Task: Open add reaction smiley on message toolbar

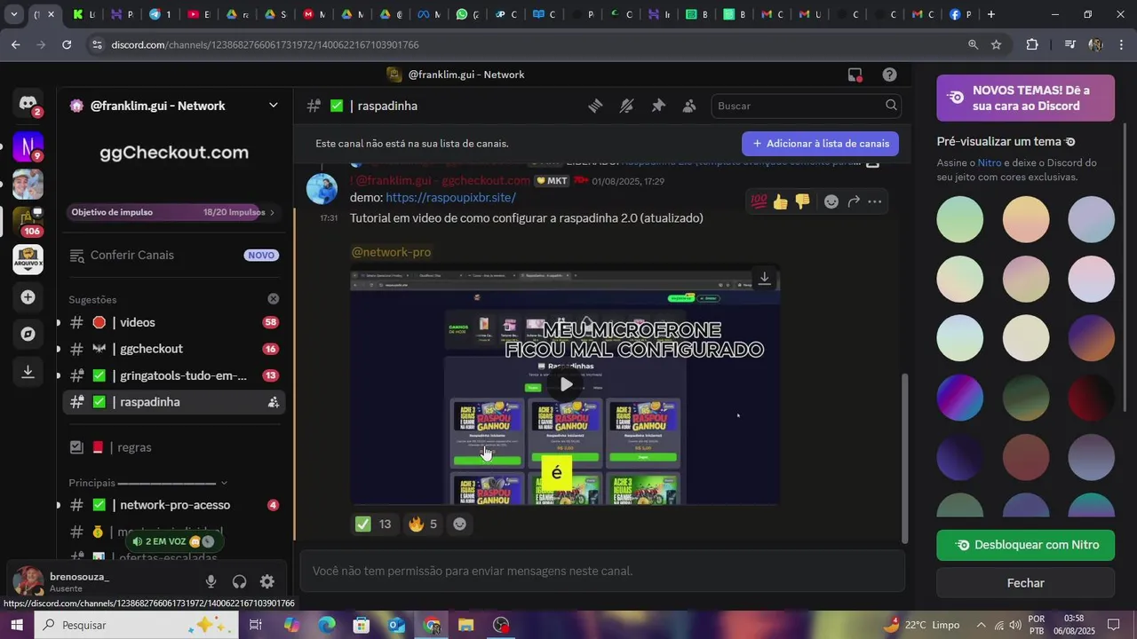Action: click(x=831, y=201)
